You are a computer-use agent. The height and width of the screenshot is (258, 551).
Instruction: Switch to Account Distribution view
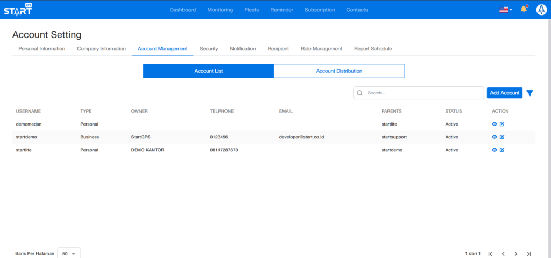pos(339,71)
